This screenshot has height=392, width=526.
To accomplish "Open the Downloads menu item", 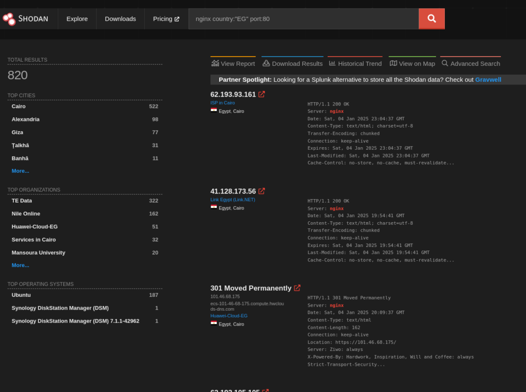I will pyautogui.click(x=120, y=19).
